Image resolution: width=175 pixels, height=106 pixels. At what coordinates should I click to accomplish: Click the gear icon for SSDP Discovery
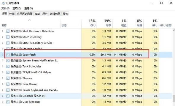click(x=8, y=37)
